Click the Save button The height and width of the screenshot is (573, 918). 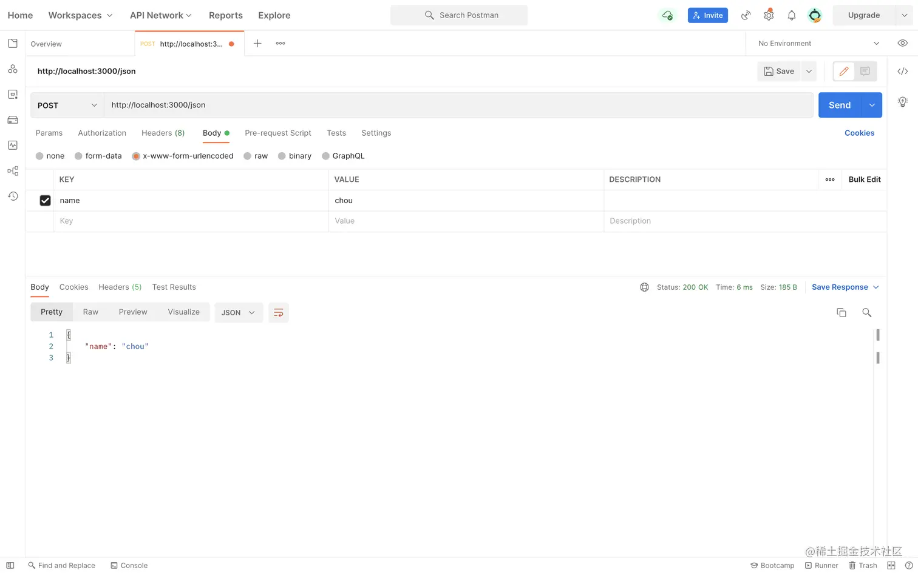point(779,71)
